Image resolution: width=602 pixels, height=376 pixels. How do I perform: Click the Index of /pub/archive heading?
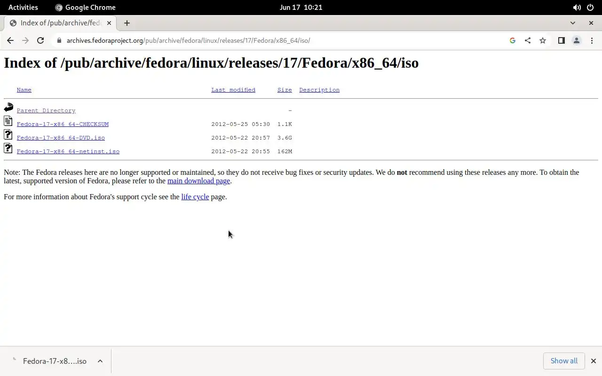(x=211, y=63)
